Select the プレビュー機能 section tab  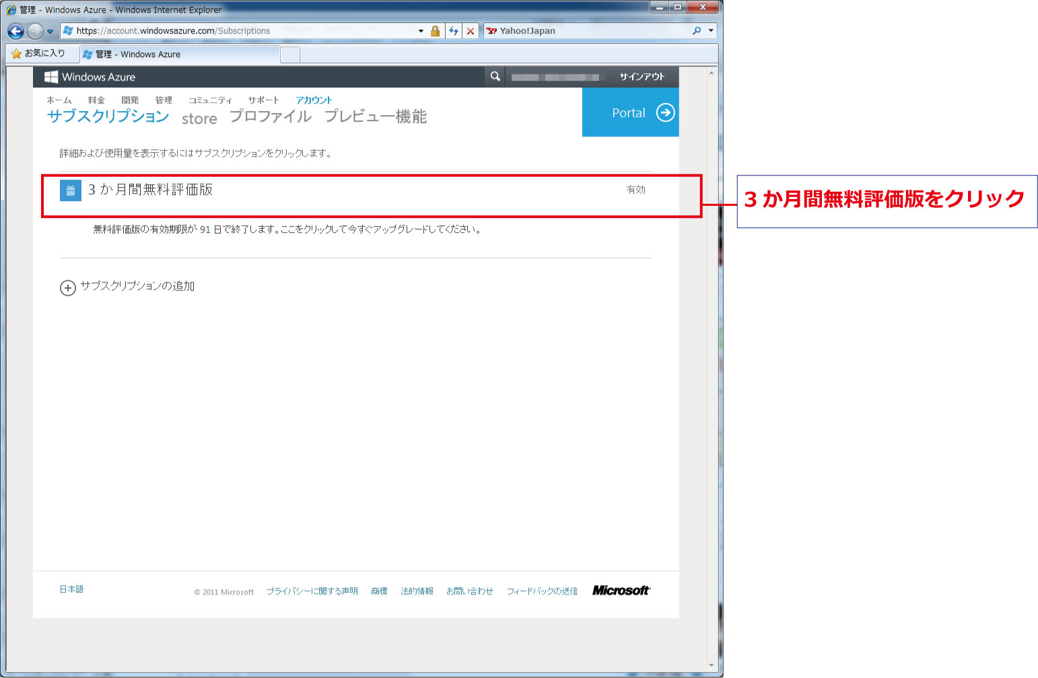pyautogui.click(x=376, y=116)
